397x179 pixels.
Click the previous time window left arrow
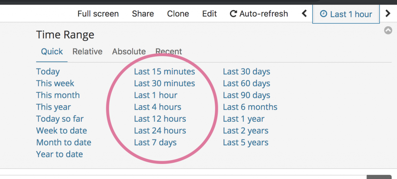click(304, 14)
